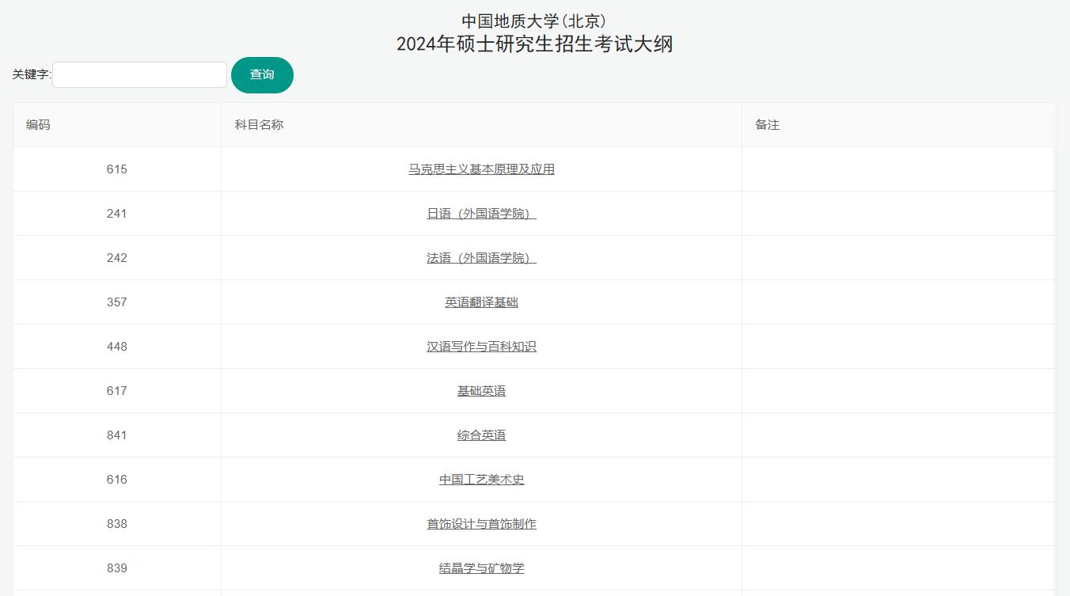This screenshot has height=596, width=1070.
Task: Open the 结晶学与矿物学 link
Action: coord(481,568)
